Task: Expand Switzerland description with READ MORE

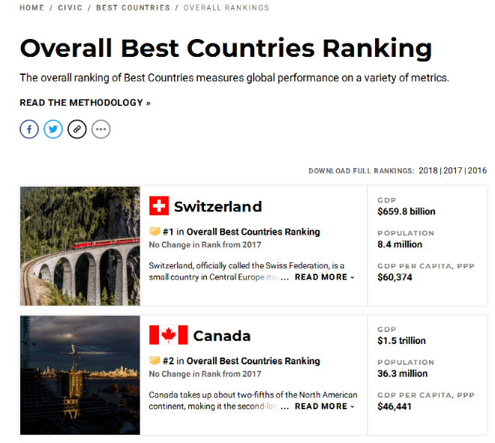Action: tap(325, 277)
